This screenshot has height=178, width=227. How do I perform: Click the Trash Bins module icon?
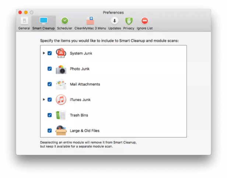coord(61,115)
